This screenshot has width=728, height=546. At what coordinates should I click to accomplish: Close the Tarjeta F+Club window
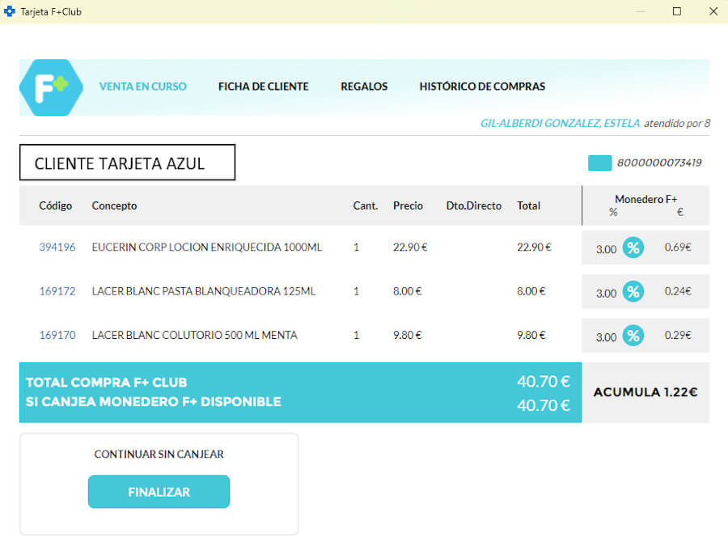(713, 11)
